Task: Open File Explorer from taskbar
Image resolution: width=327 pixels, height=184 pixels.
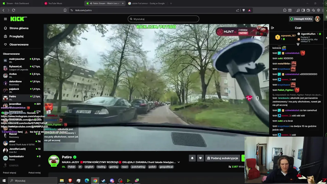Action: 62,181
